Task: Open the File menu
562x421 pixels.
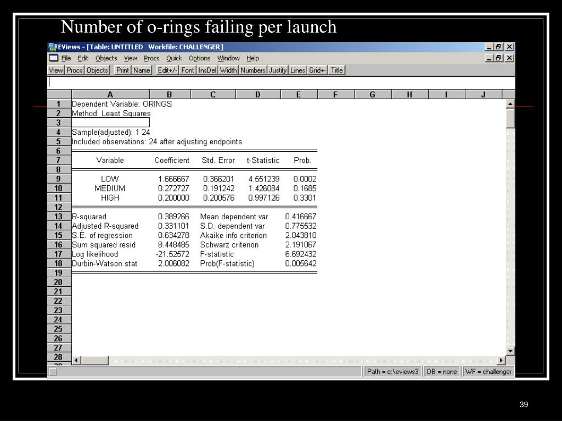Action: [x=66, y=58]
